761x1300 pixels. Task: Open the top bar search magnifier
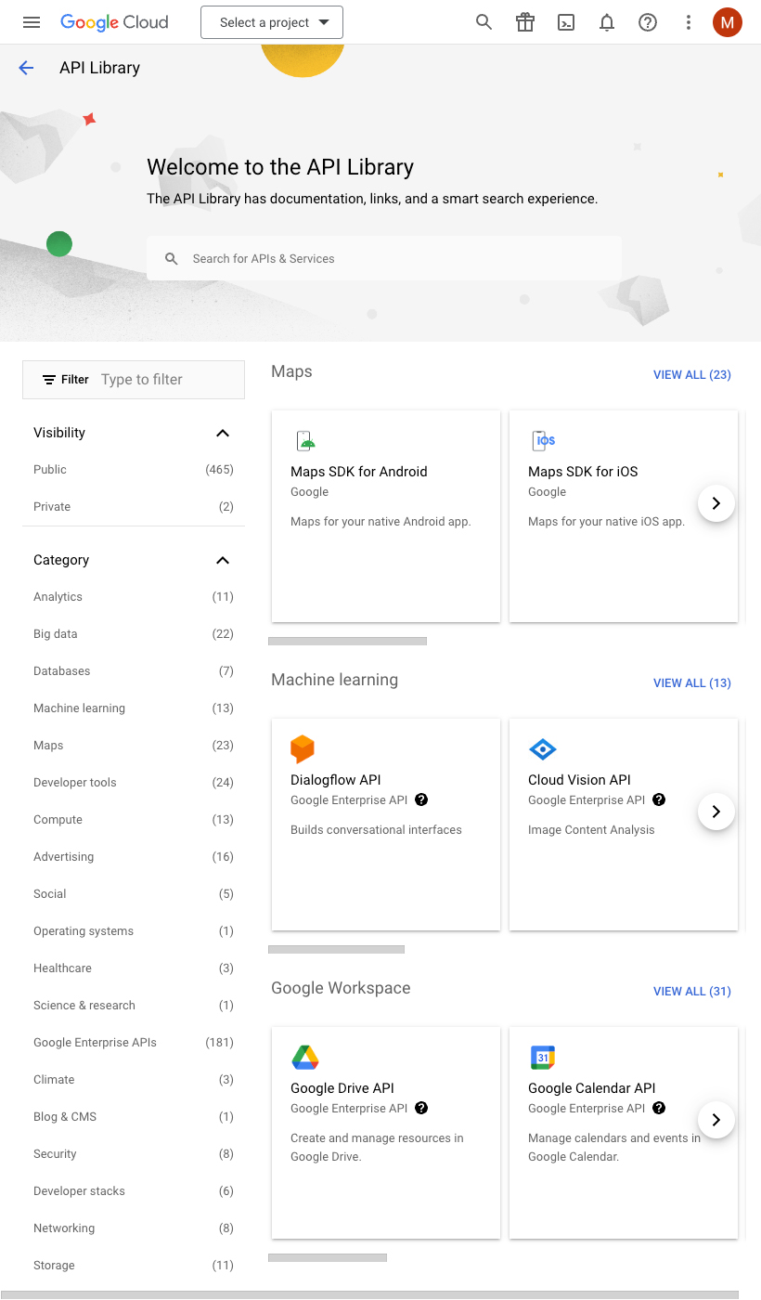point(484,22)
